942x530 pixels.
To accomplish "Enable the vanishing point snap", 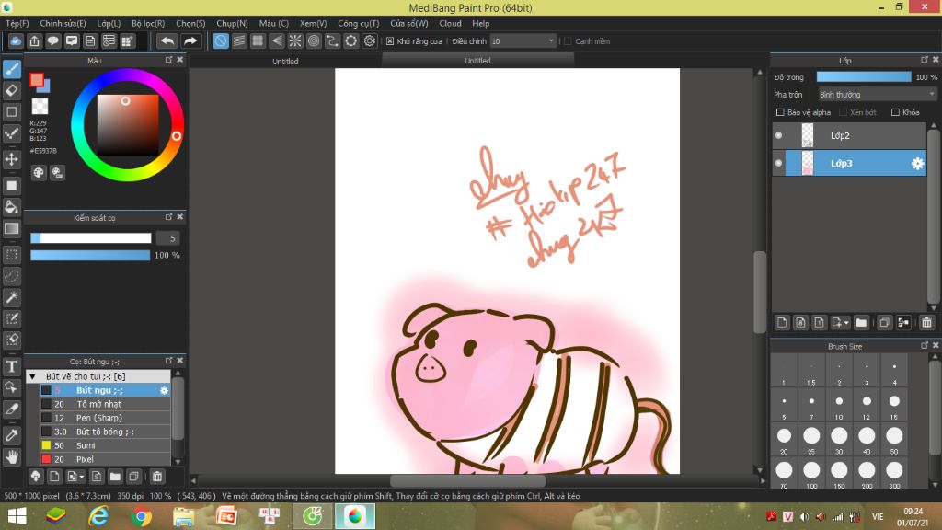I will [x=276, y=40].
